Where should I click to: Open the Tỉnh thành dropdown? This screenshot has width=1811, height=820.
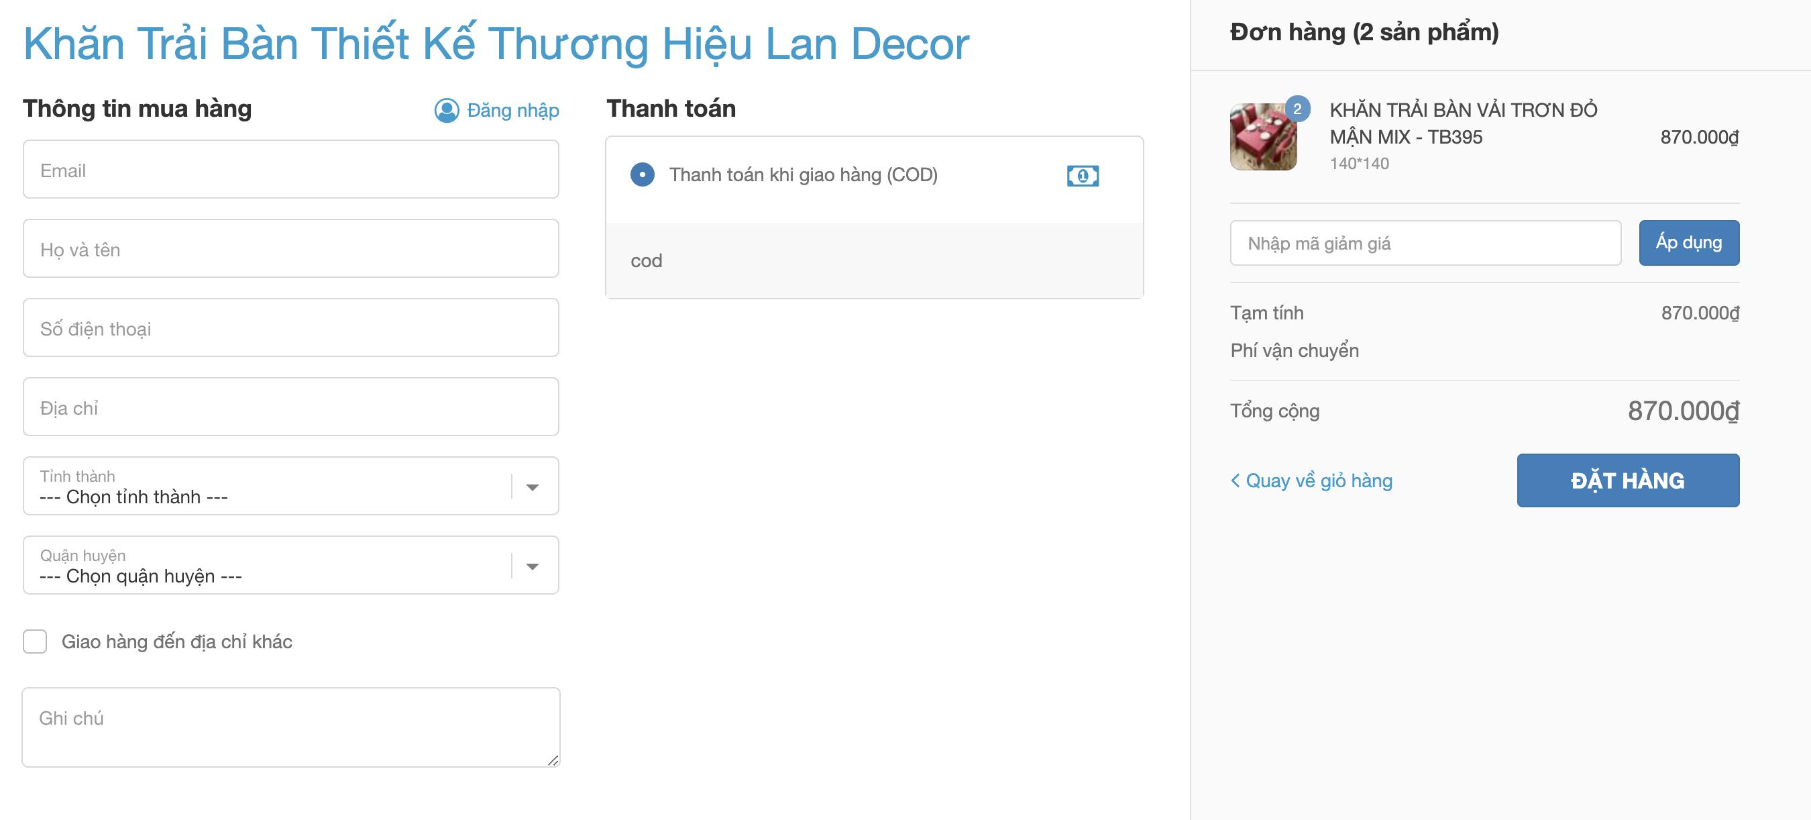click(290, 486)
